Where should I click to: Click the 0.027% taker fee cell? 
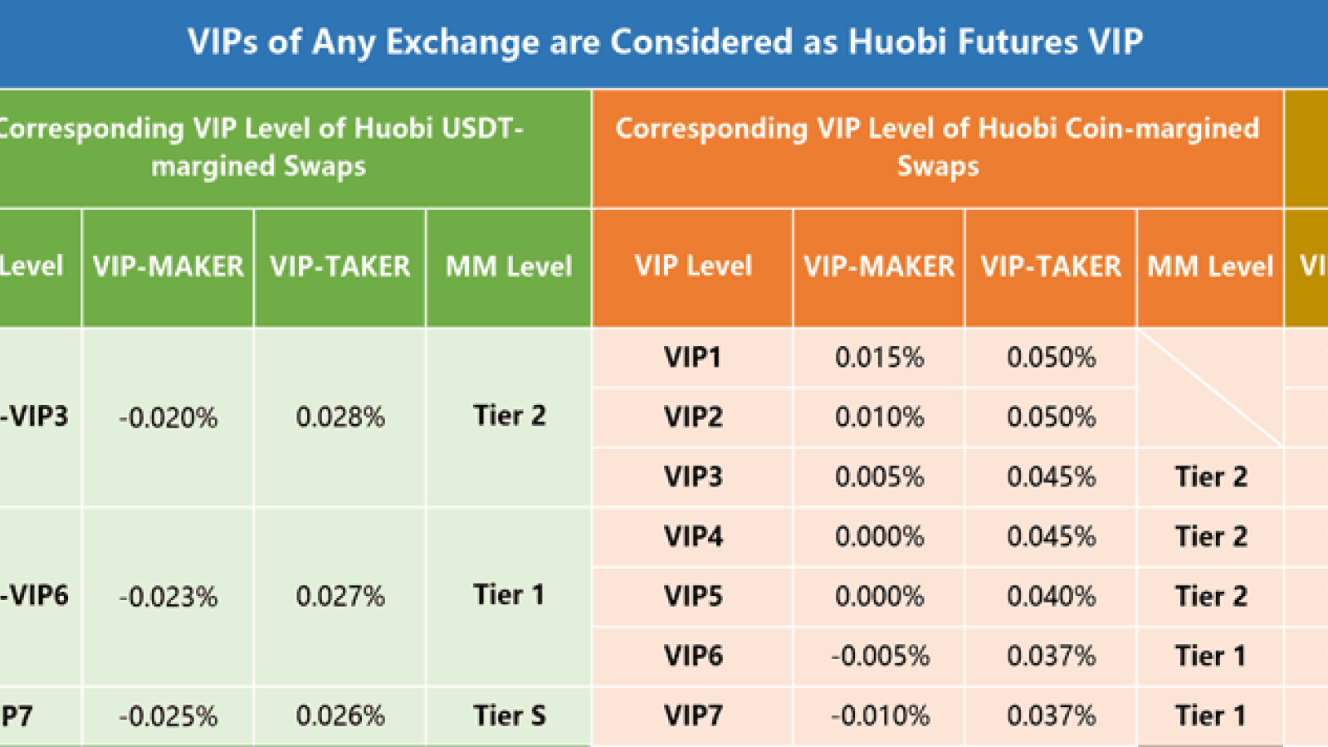tap(340, 597)
